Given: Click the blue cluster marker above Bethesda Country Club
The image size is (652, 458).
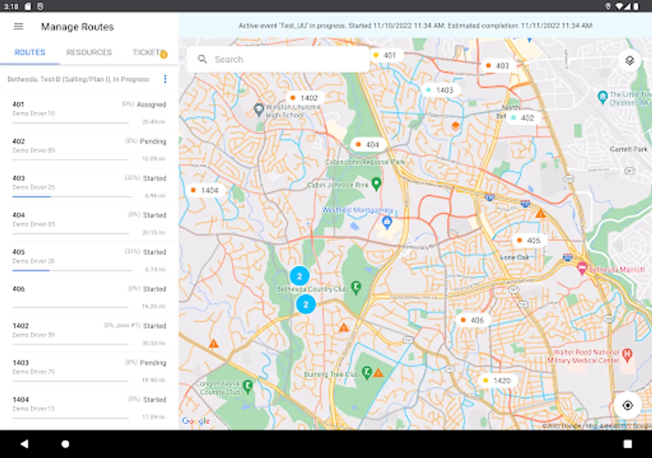Looking at the screenshot, I should point(300,276).
